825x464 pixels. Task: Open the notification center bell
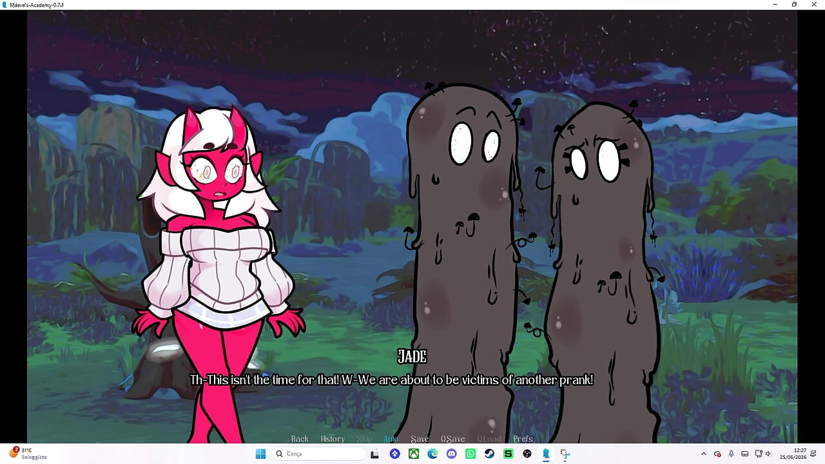[815, 454]
